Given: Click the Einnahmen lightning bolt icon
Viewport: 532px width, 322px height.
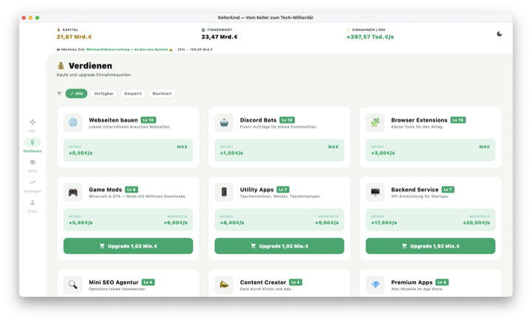Looking at the screenshot, I should [348, 30].
